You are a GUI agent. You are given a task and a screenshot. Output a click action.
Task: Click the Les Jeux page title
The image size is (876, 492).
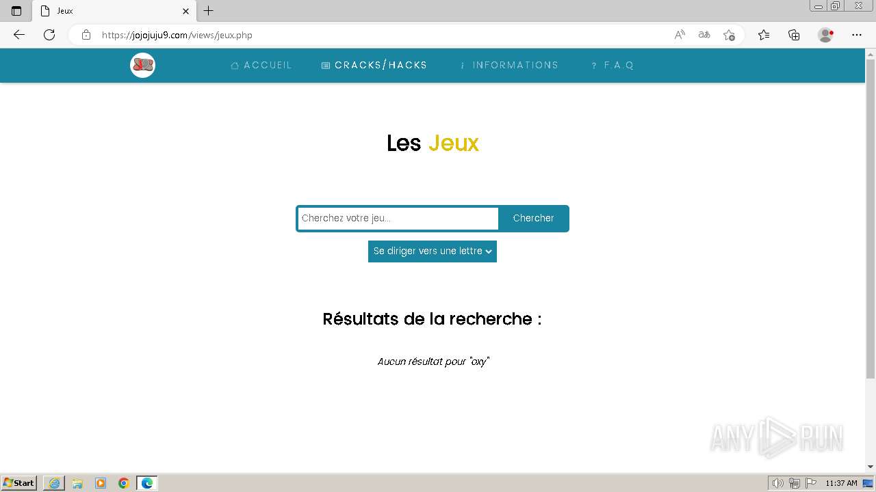click(433, 143)
